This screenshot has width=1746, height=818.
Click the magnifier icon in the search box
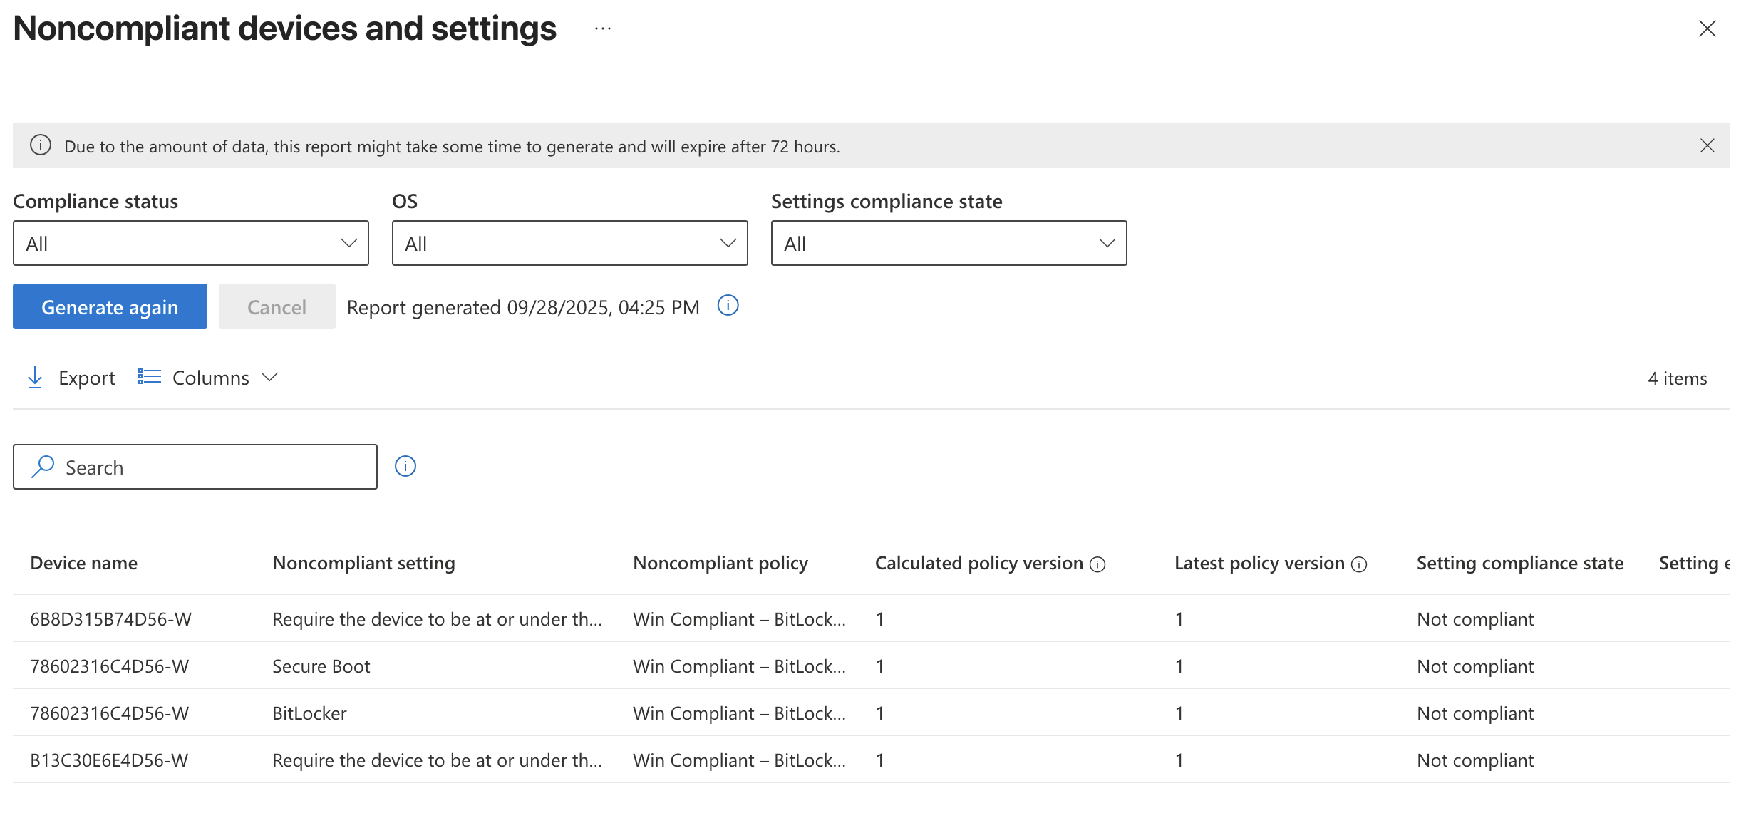(x=43, y=467)
